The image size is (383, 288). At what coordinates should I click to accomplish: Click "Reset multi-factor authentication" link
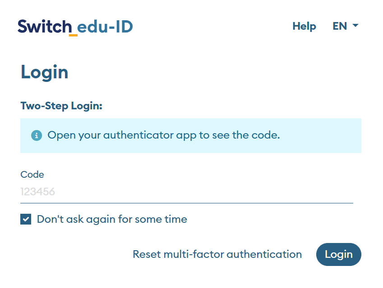pyautogui.click(x=217, y=254)
